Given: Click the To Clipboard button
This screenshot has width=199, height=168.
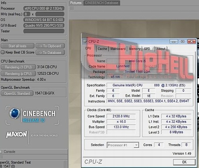Looking at the screenshot, I should (50, 46).
